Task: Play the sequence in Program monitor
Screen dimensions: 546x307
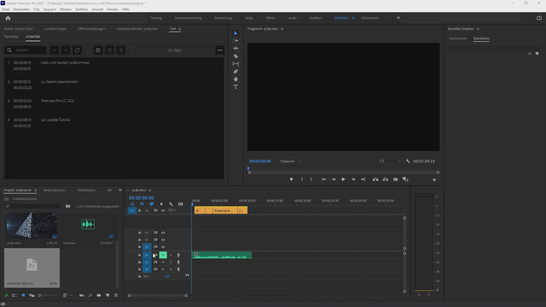Action: [x=343, y=179]
